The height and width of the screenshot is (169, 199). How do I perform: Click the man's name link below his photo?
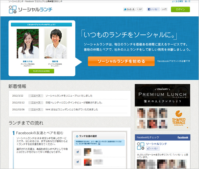coord(55,62)
